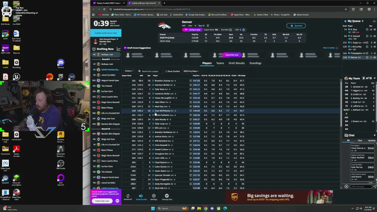Open YouTube bookmark in bookmarks bar
This screenshot has height=212, width=377.
[x=104, y=15]
